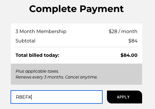Screen dimensions: 155x109
Task: Click blank space right of promo code text
Action: point(67,97)
